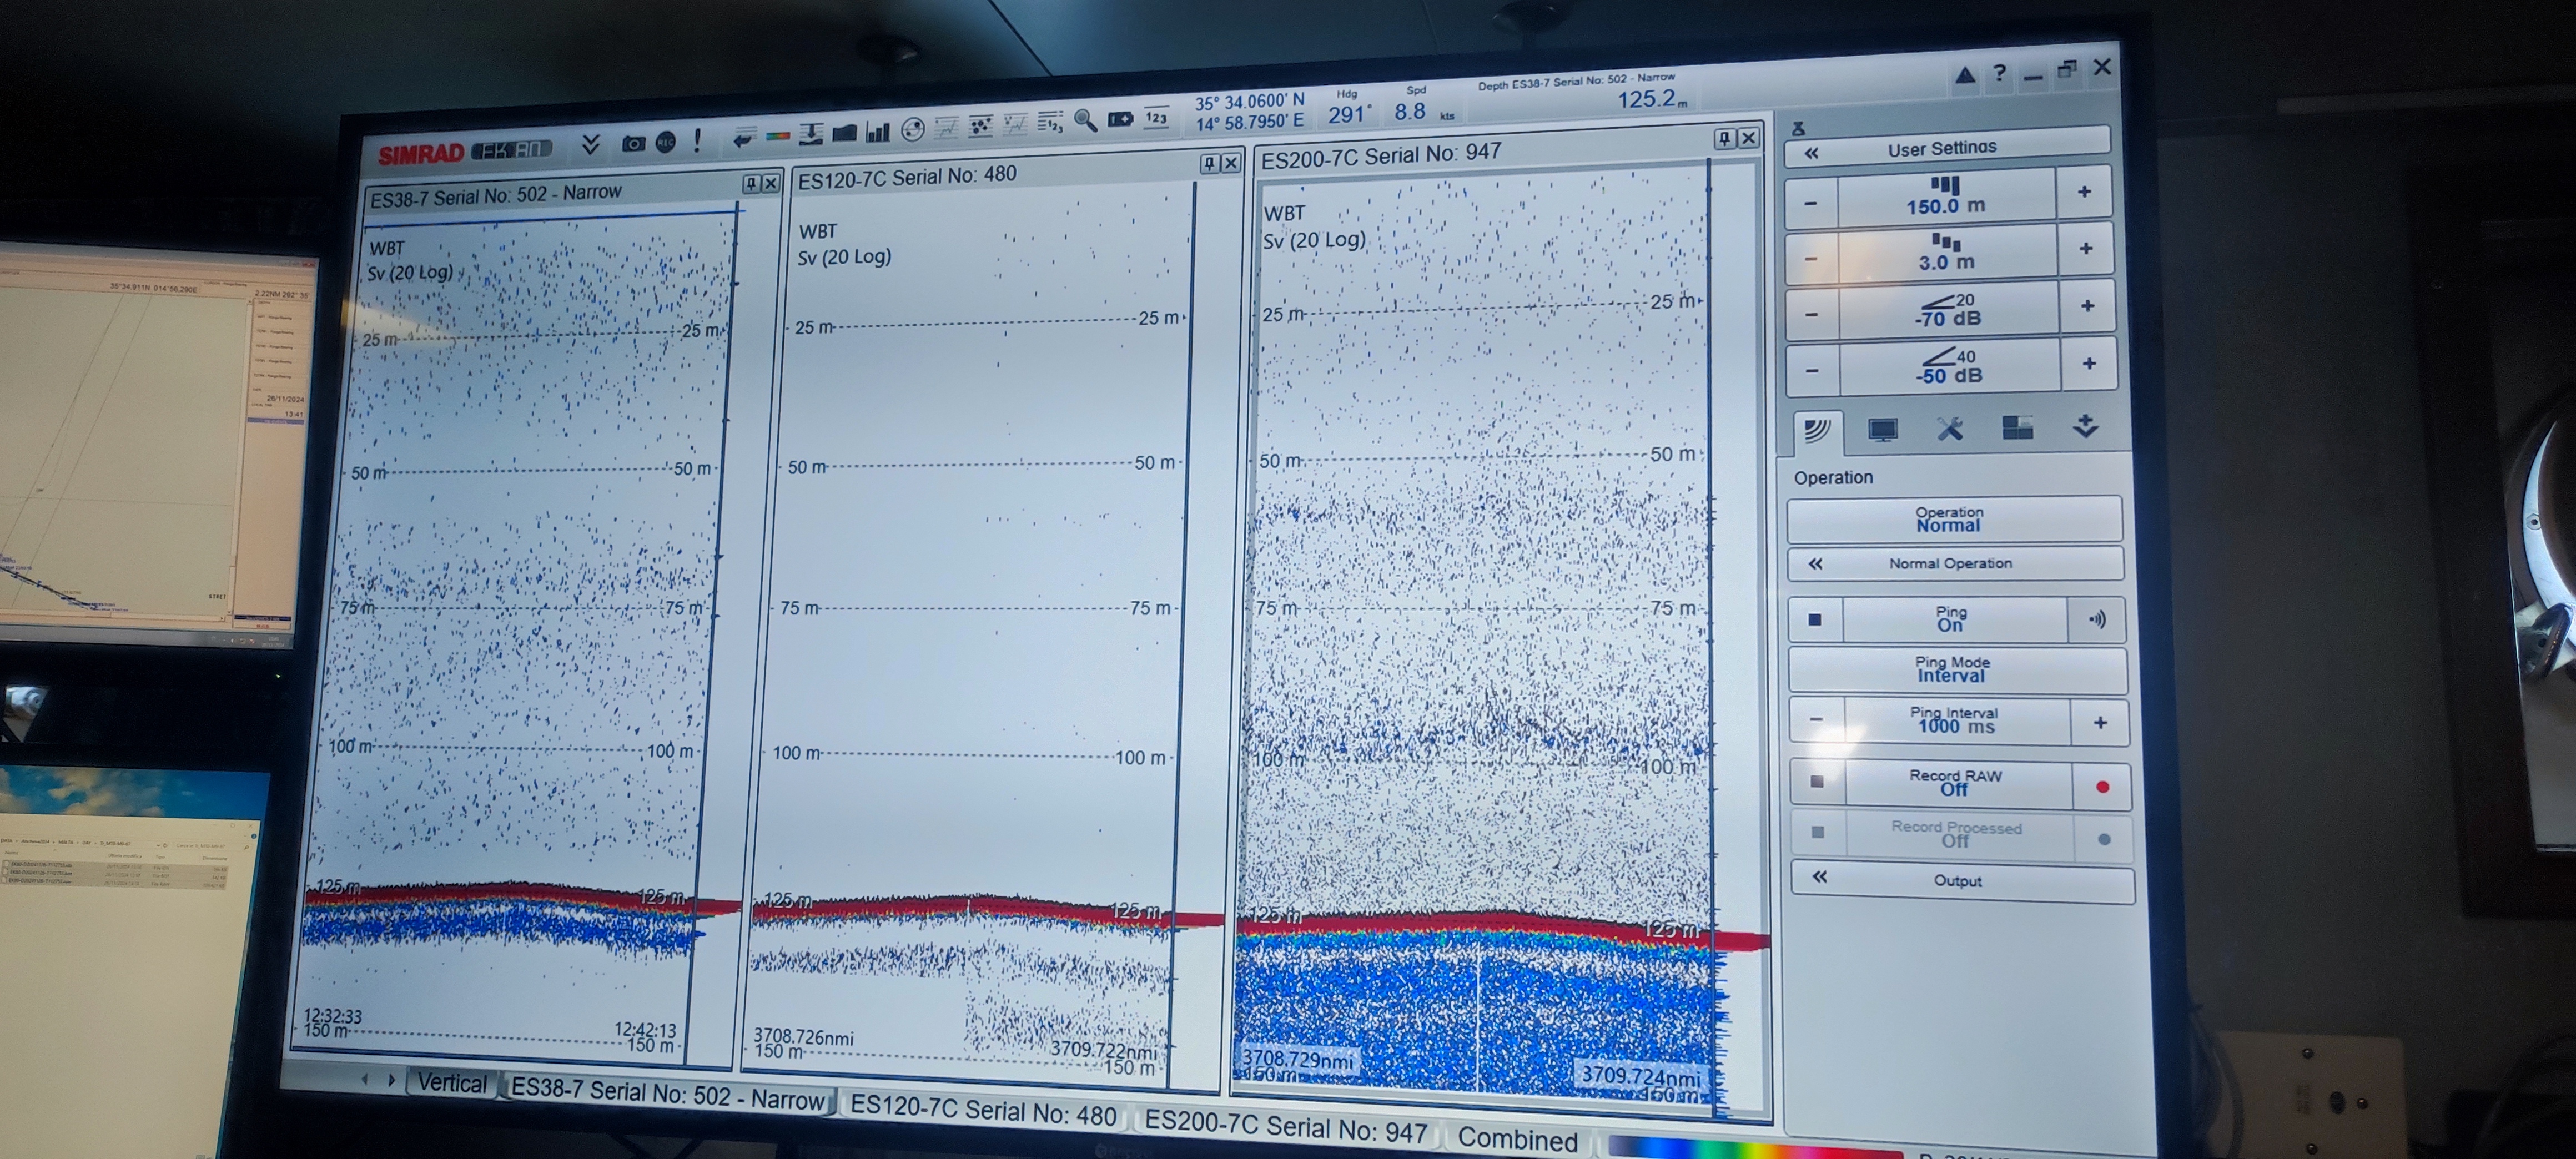Take a screen capture with camera icon
This screenshot has height=1159, width=2576.
tap(633, 144)
